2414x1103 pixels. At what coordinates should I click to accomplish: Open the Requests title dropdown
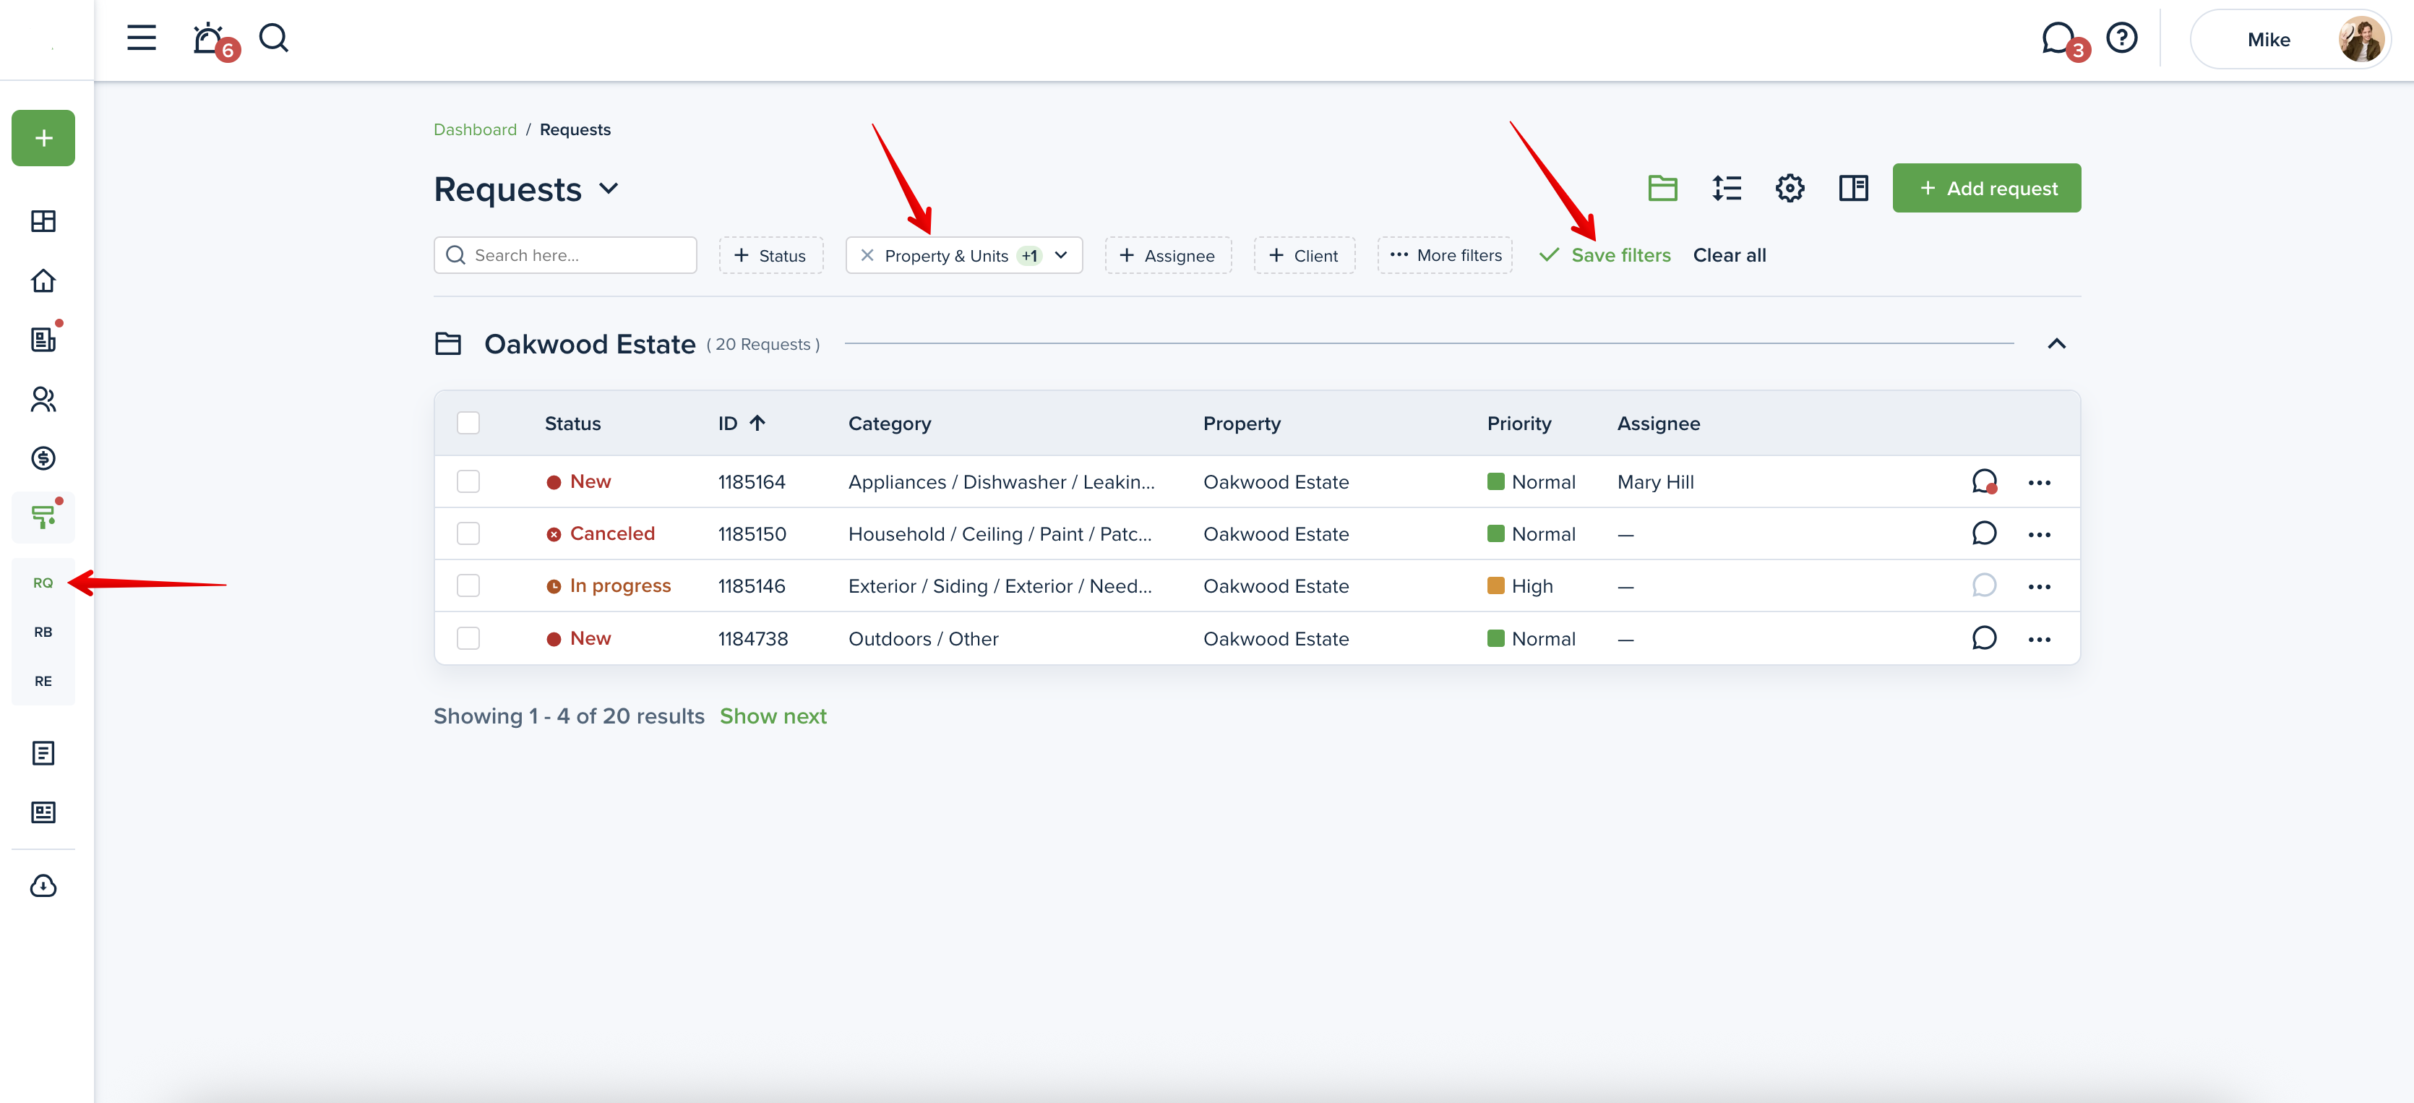(x=609, y=189)
